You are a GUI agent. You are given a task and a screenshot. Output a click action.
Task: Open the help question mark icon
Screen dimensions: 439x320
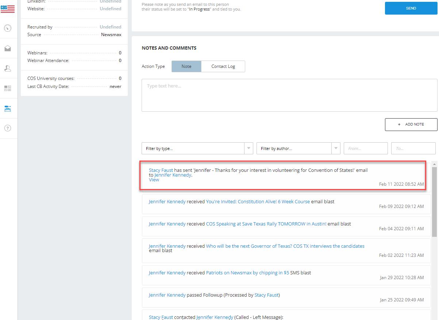coord(8,128)
